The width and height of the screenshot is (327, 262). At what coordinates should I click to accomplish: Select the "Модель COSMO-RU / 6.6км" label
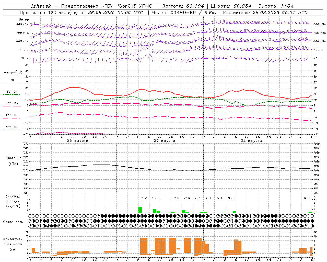[x=184, y=13]
